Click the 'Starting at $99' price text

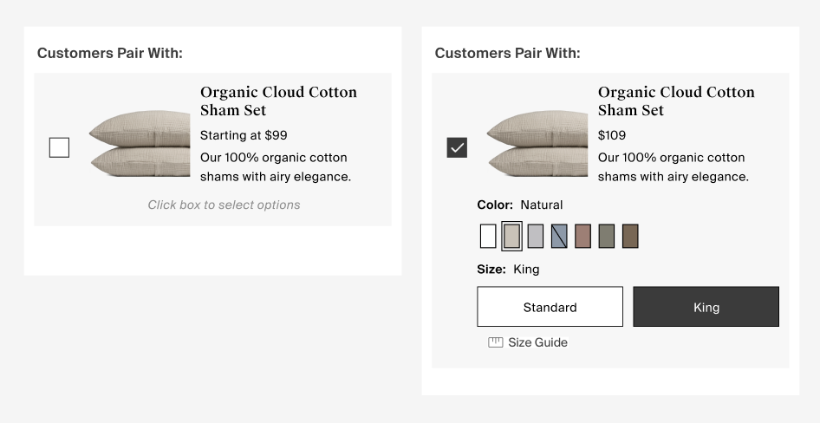click(244, 135)
